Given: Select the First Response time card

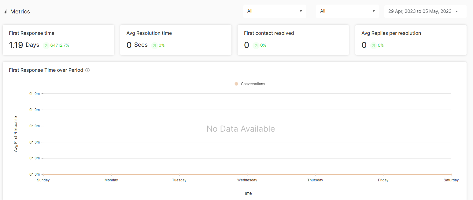Looking at the screenshot, I should (58, 40).
